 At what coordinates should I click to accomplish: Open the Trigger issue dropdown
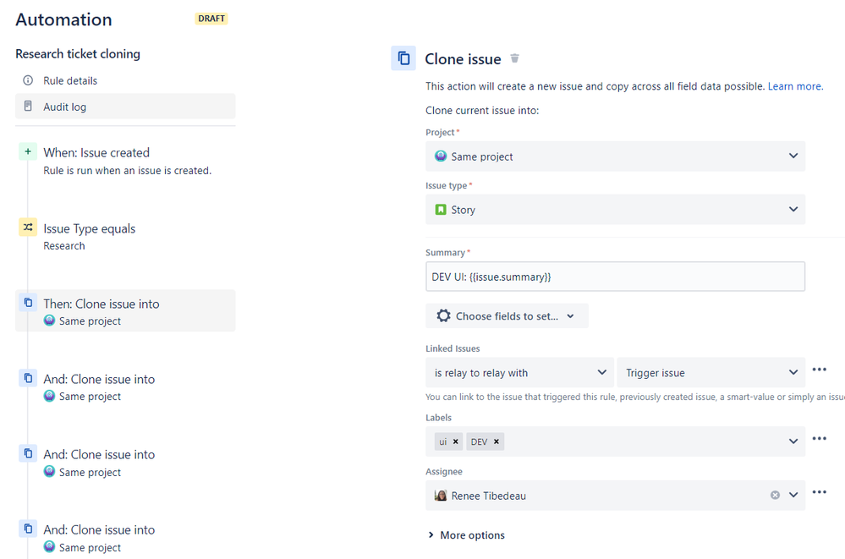(711, 372)
